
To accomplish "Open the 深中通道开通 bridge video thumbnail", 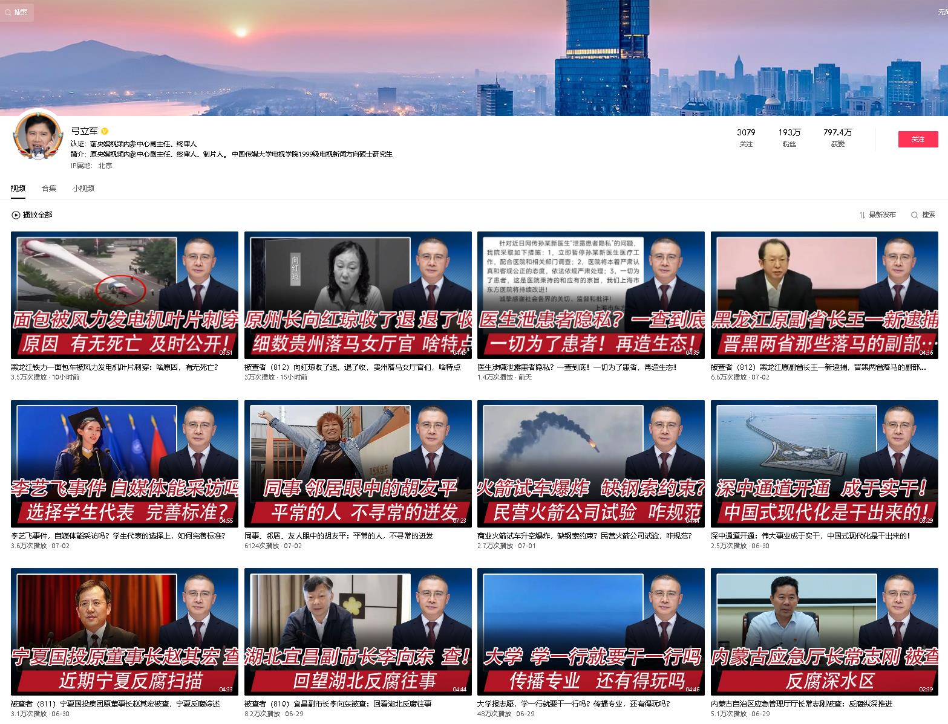I will [x=824, y=464].
